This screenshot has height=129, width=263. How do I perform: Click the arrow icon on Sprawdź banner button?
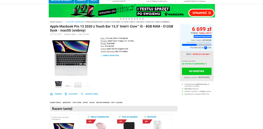pos(209,13)
